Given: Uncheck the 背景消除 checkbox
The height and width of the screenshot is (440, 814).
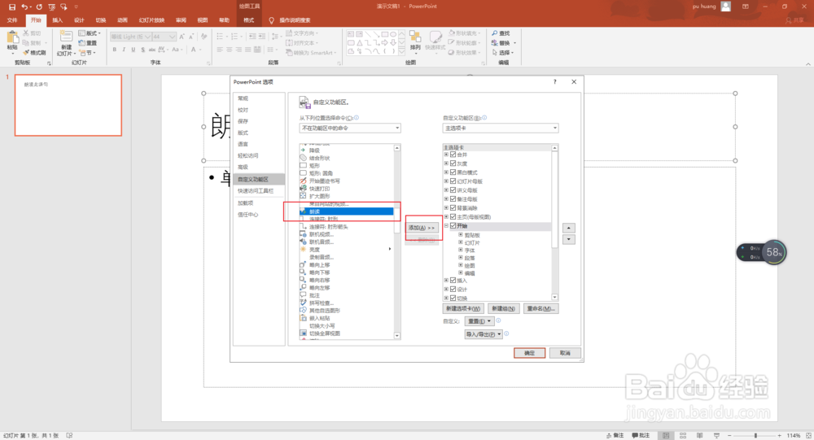Looking at the screenshot, I should 453,207.
